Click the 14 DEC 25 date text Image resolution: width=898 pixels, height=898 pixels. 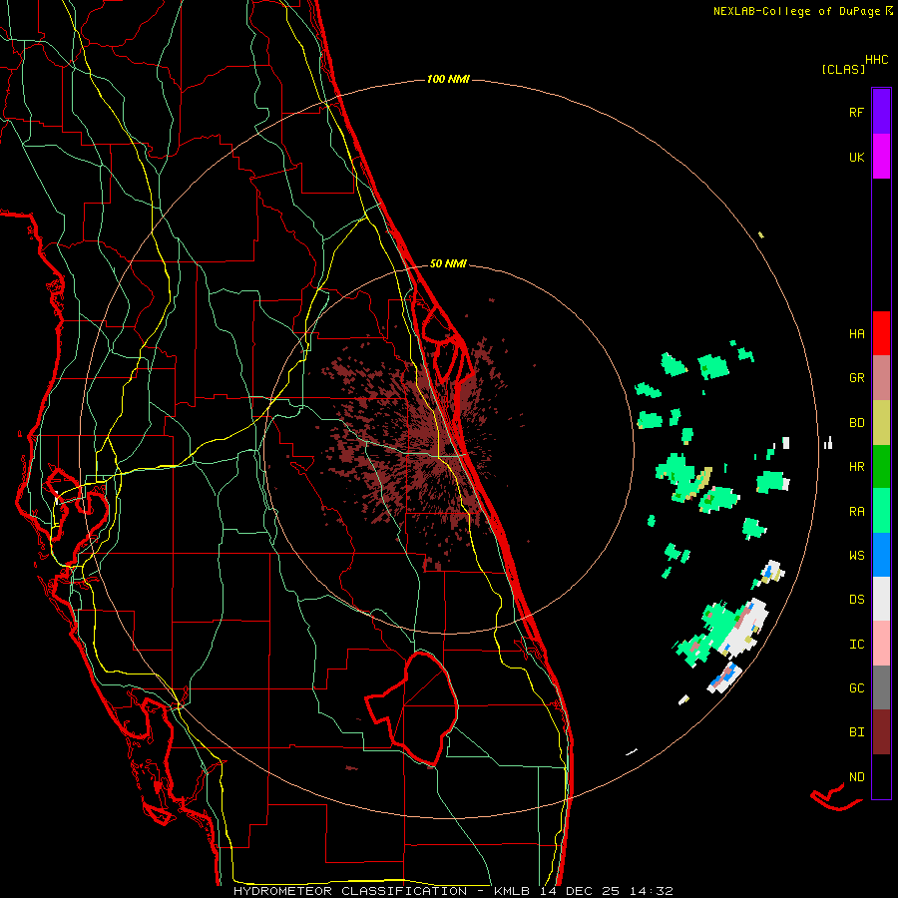[580, 891]
